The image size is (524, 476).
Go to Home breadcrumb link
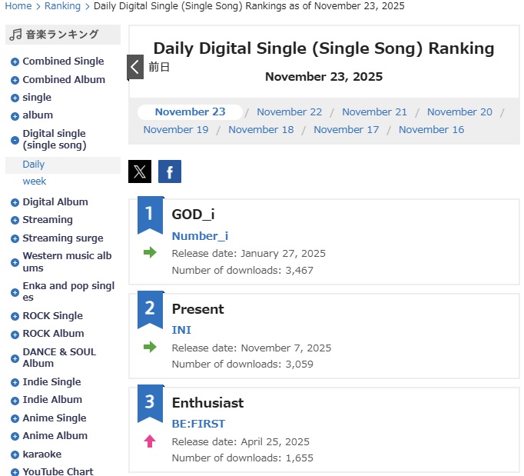[18, 6]
